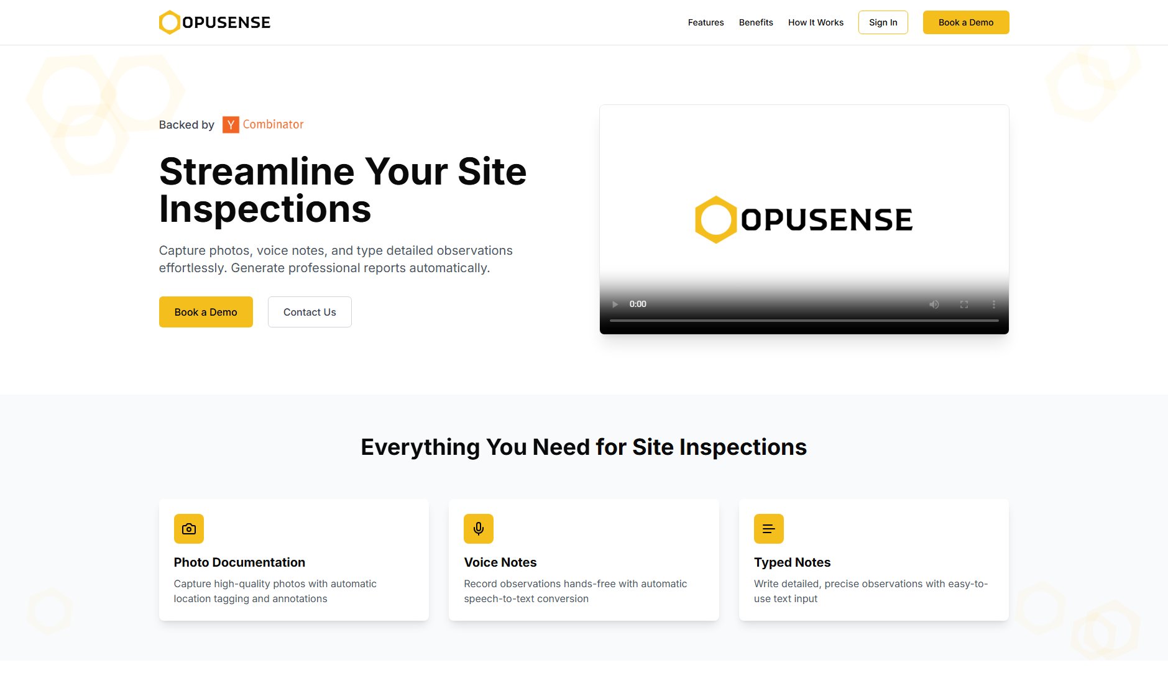Click the Contact Us button
The height and width of the screenshot is (686, 1168).
(309, 312)
